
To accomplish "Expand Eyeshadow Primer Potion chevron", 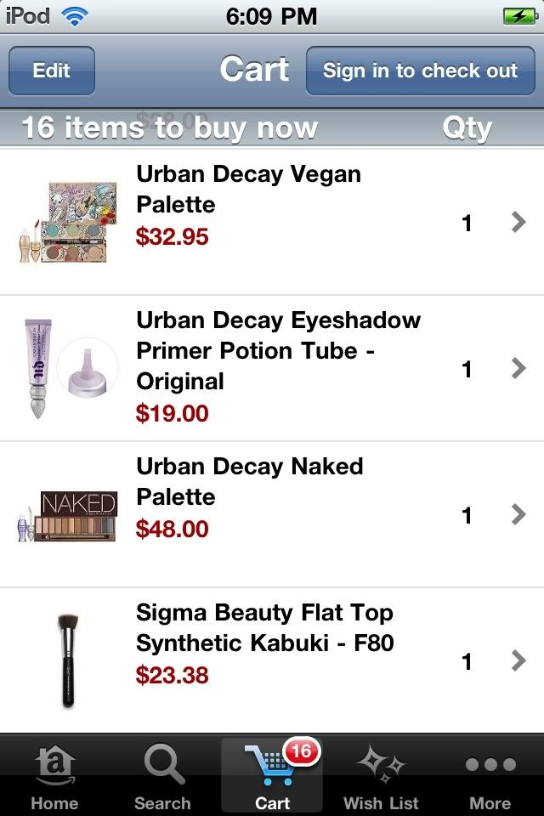I will pyautogui.click(x=518, y=368).
